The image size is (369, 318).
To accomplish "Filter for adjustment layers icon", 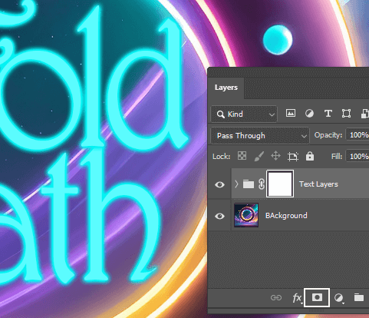I will [x=309, y=113].
